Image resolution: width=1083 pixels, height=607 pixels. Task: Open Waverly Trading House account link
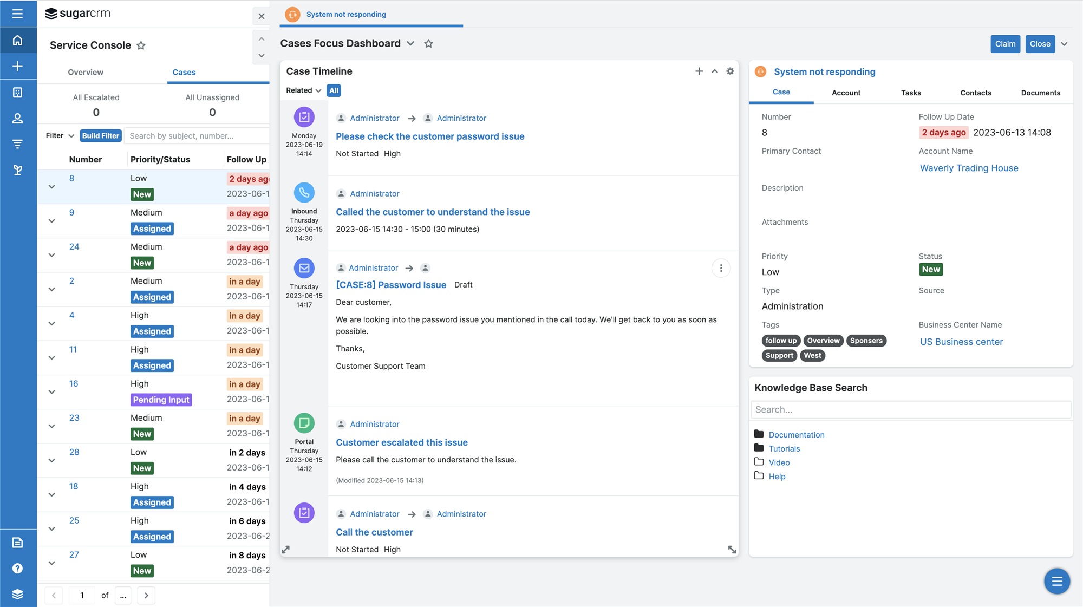pos(969,168)
